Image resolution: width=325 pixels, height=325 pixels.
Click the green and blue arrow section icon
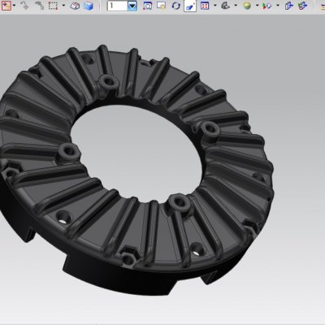tap(303, 6)
